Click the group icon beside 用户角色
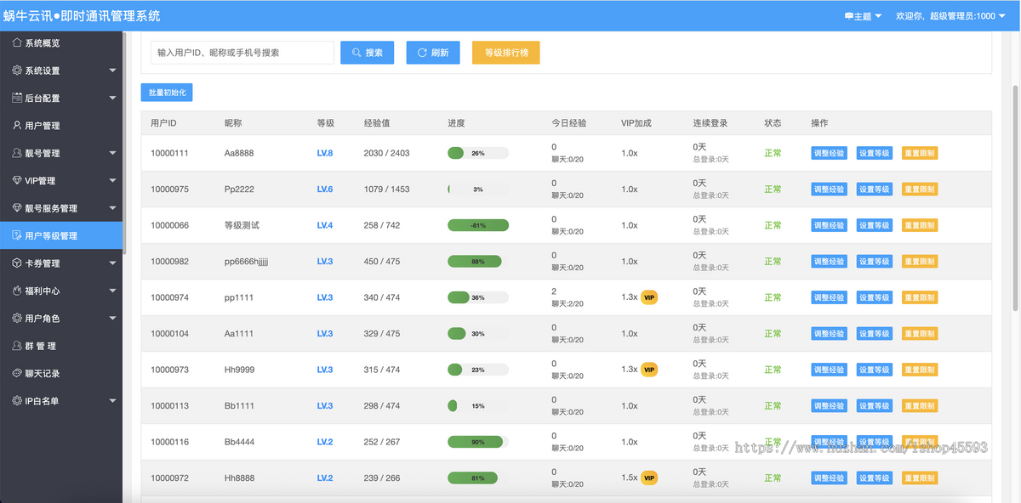 coord(17,318)
